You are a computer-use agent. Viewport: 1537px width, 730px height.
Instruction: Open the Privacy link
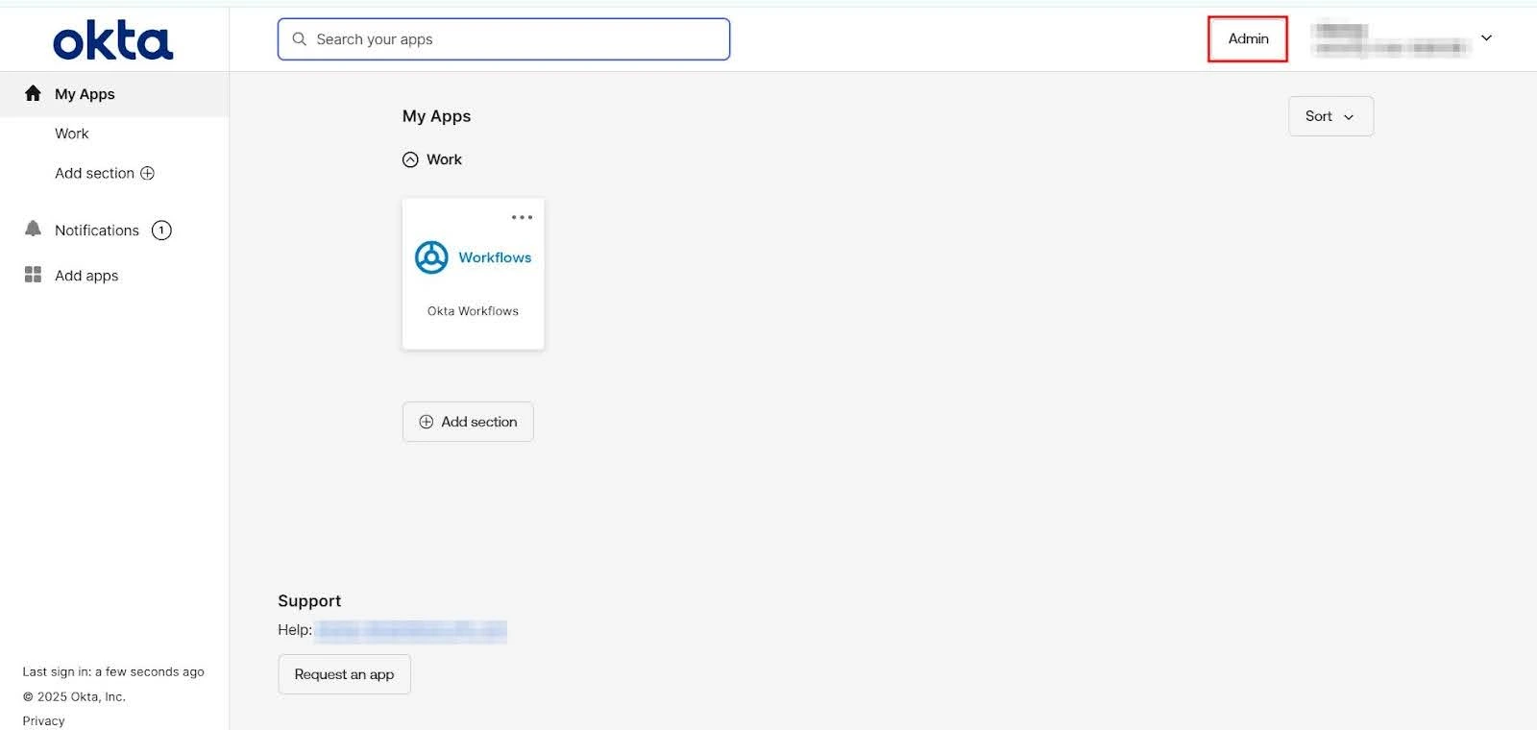tap(44, 721)
